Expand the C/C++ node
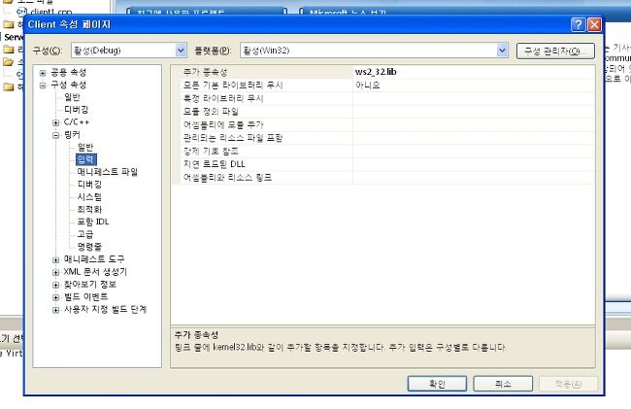 point(56,122)
